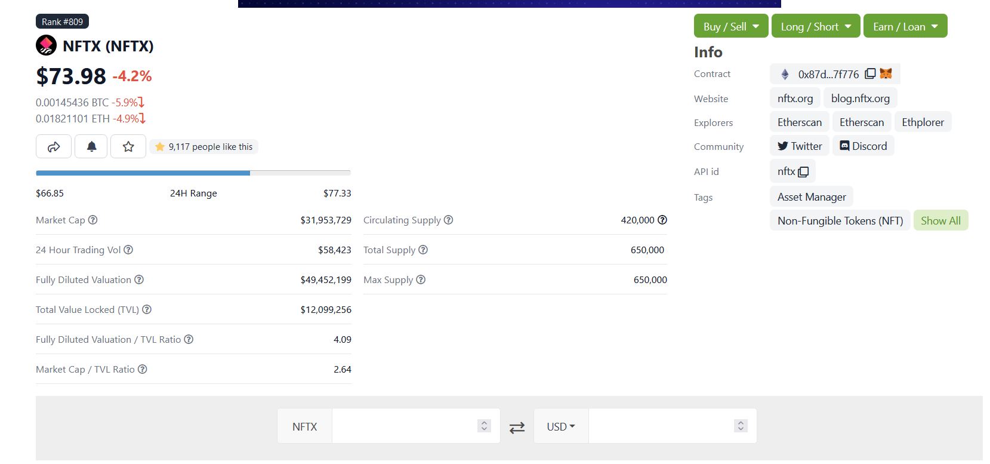Image resolution: width=990 pixels, height=464 pixels.
Task: Click the $31,953,729 market cap value
Action: tap(326, 220)
